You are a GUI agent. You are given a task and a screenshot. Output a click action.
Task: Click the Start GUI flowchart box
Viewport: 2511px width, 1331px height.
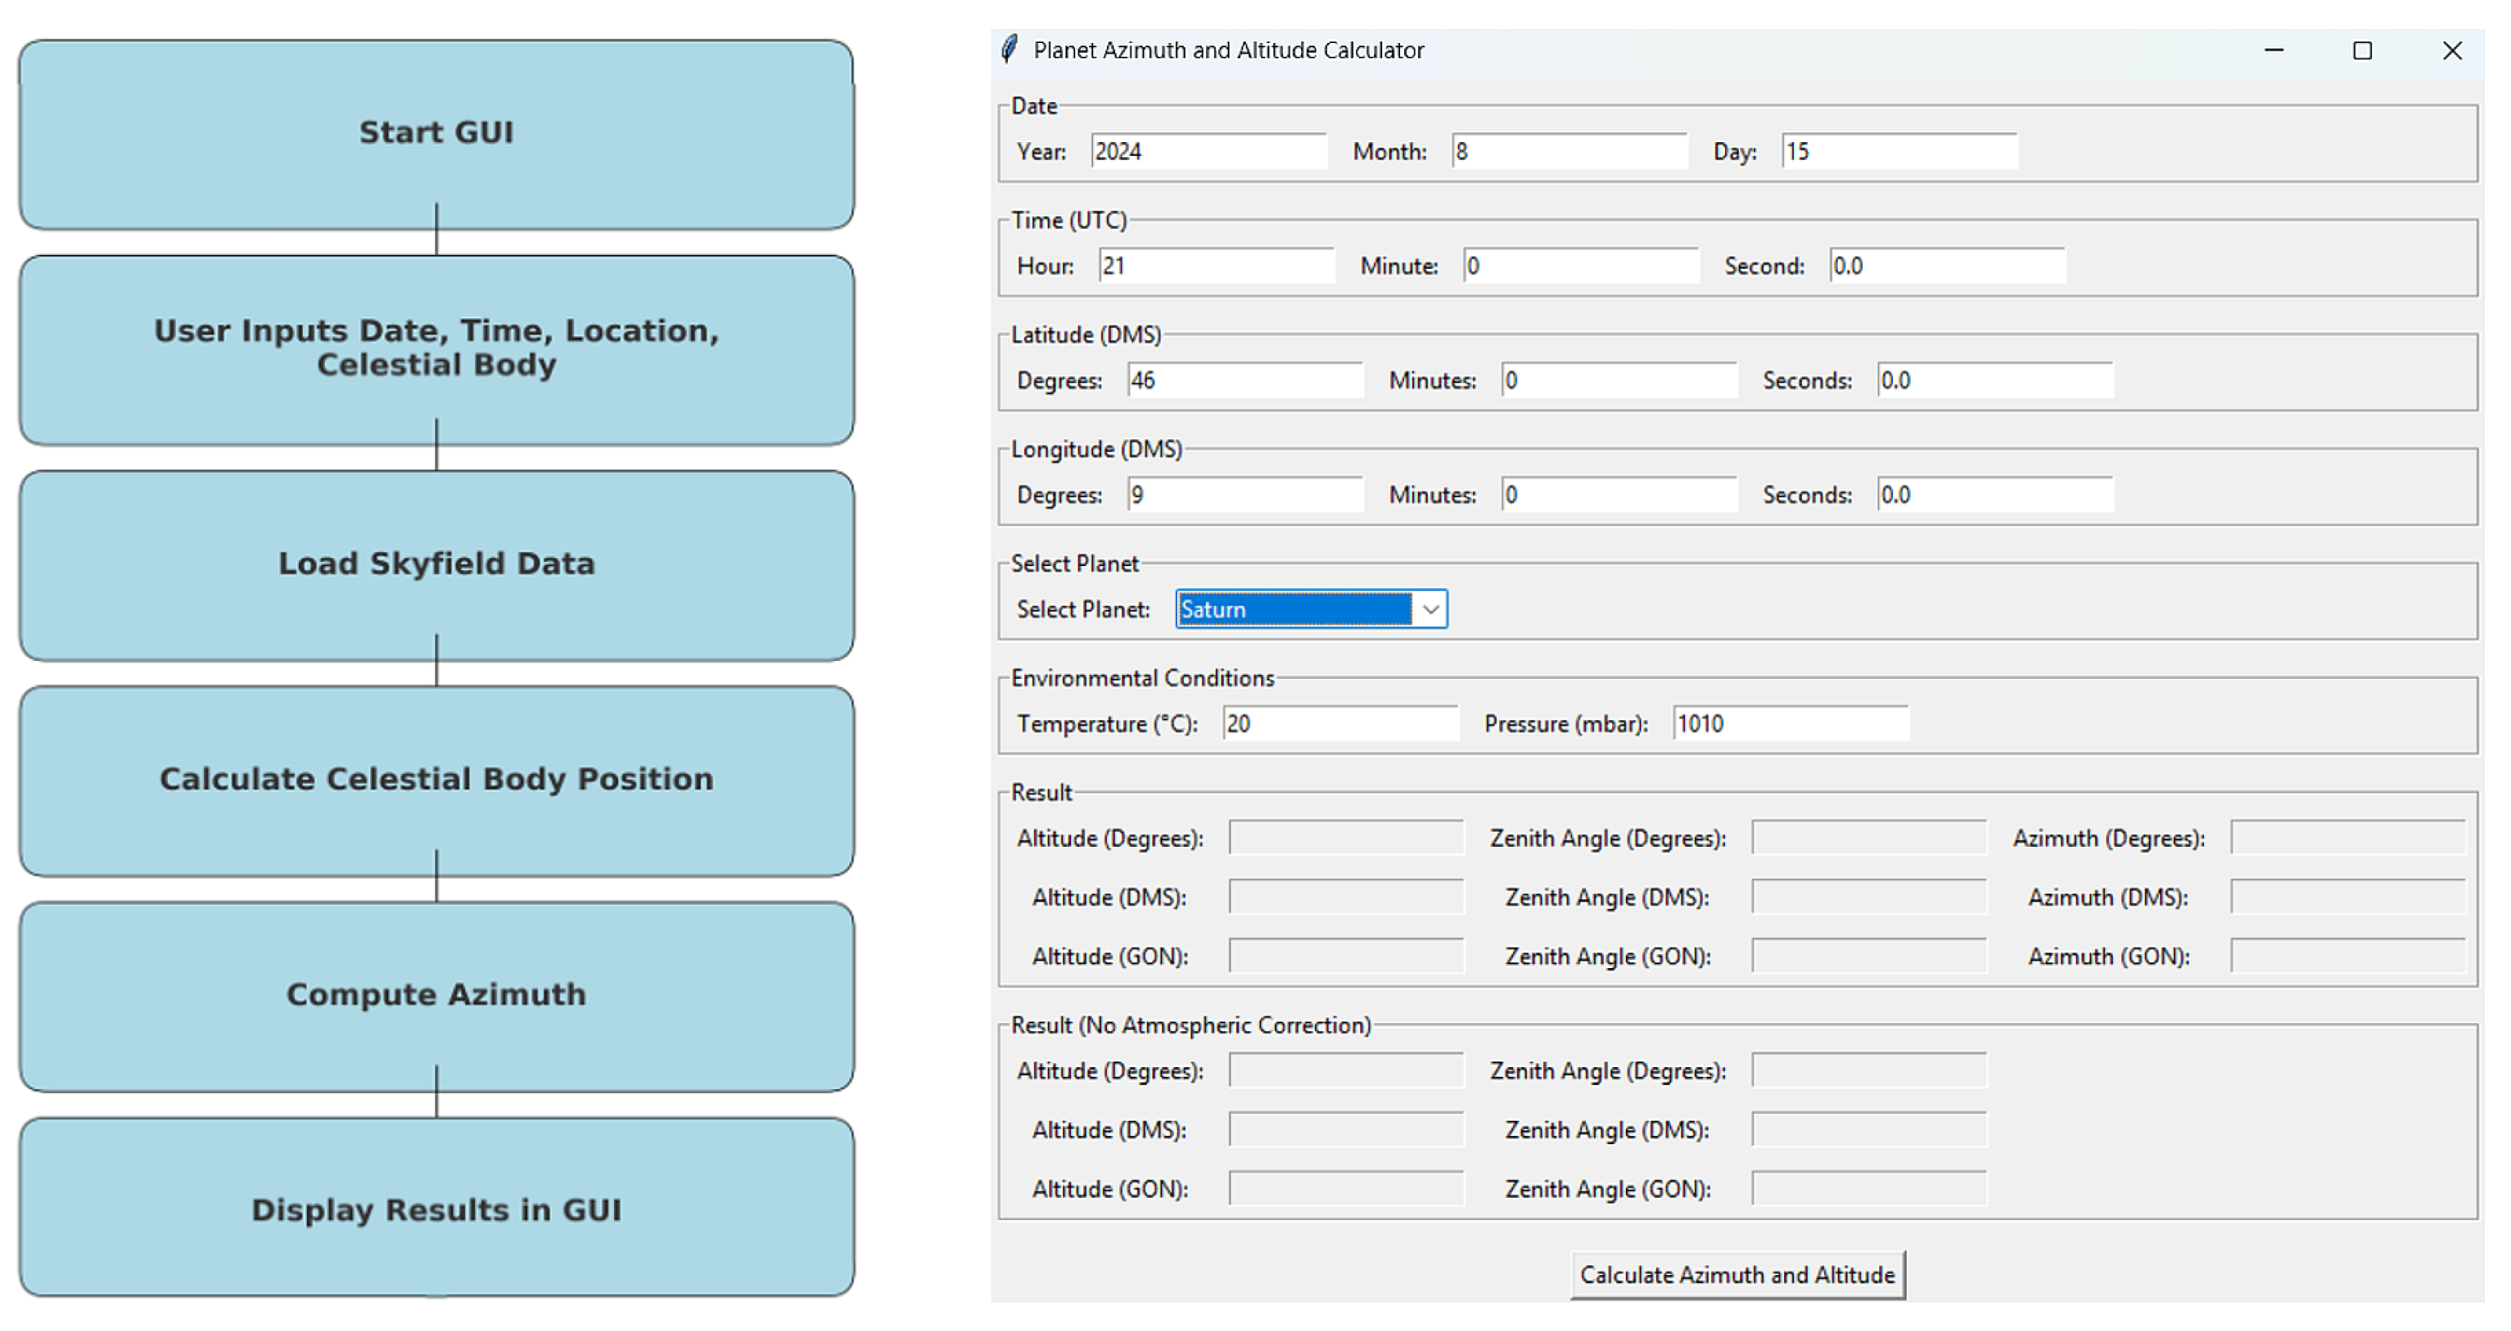(436, 134)
